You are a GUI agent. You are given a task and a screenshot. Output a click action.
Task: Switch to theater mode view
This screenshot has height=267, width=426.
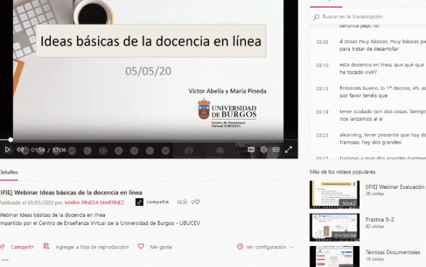coord(276,149)
